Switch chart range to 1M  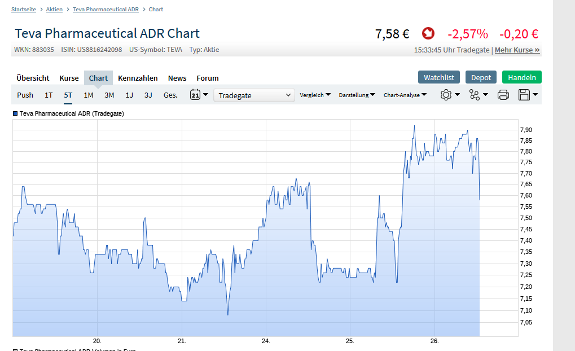tap(89, 95)
